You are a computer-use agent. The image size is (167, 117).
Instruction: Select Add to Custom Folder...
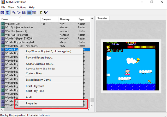point(51,64)
